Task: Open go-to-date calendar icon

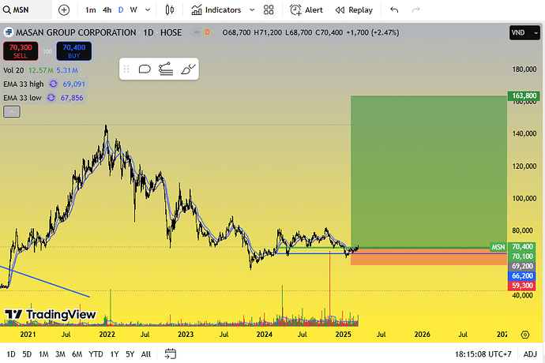Action: click(171, 354)
